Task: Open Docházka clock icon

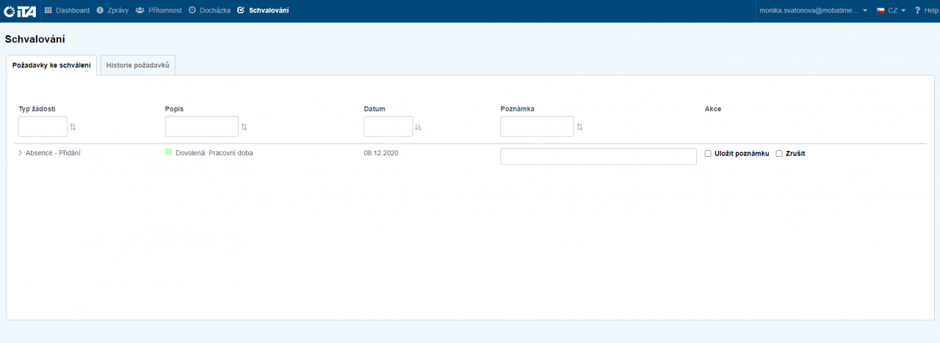Action: 192,10
